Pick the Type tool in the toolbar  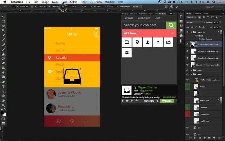coord(3,86)
